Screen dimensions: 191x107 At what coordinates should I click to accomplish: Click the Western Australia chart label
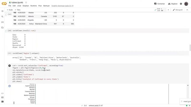point(29,95)
